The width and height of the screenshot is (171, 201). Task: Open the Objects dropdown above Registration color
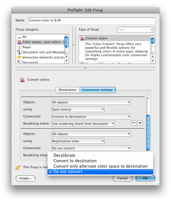(x=91, y=134)
